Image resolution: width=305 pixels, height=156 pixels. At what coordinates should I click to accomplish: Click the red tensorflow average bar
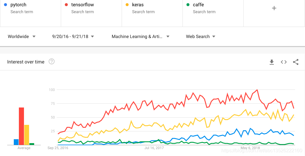(x=21, y=126)
